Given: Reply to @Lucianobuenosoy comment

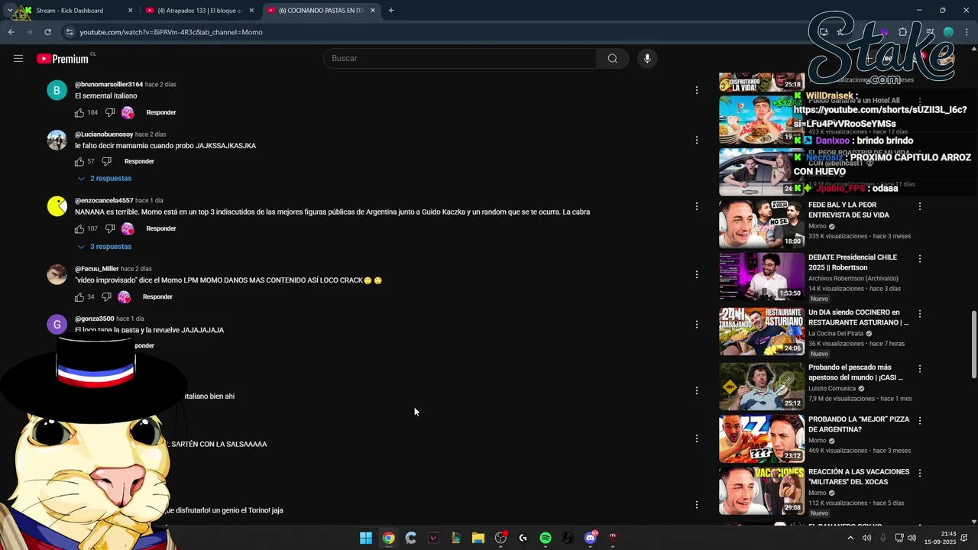Looking at the screenshot, I should point(139,161).
